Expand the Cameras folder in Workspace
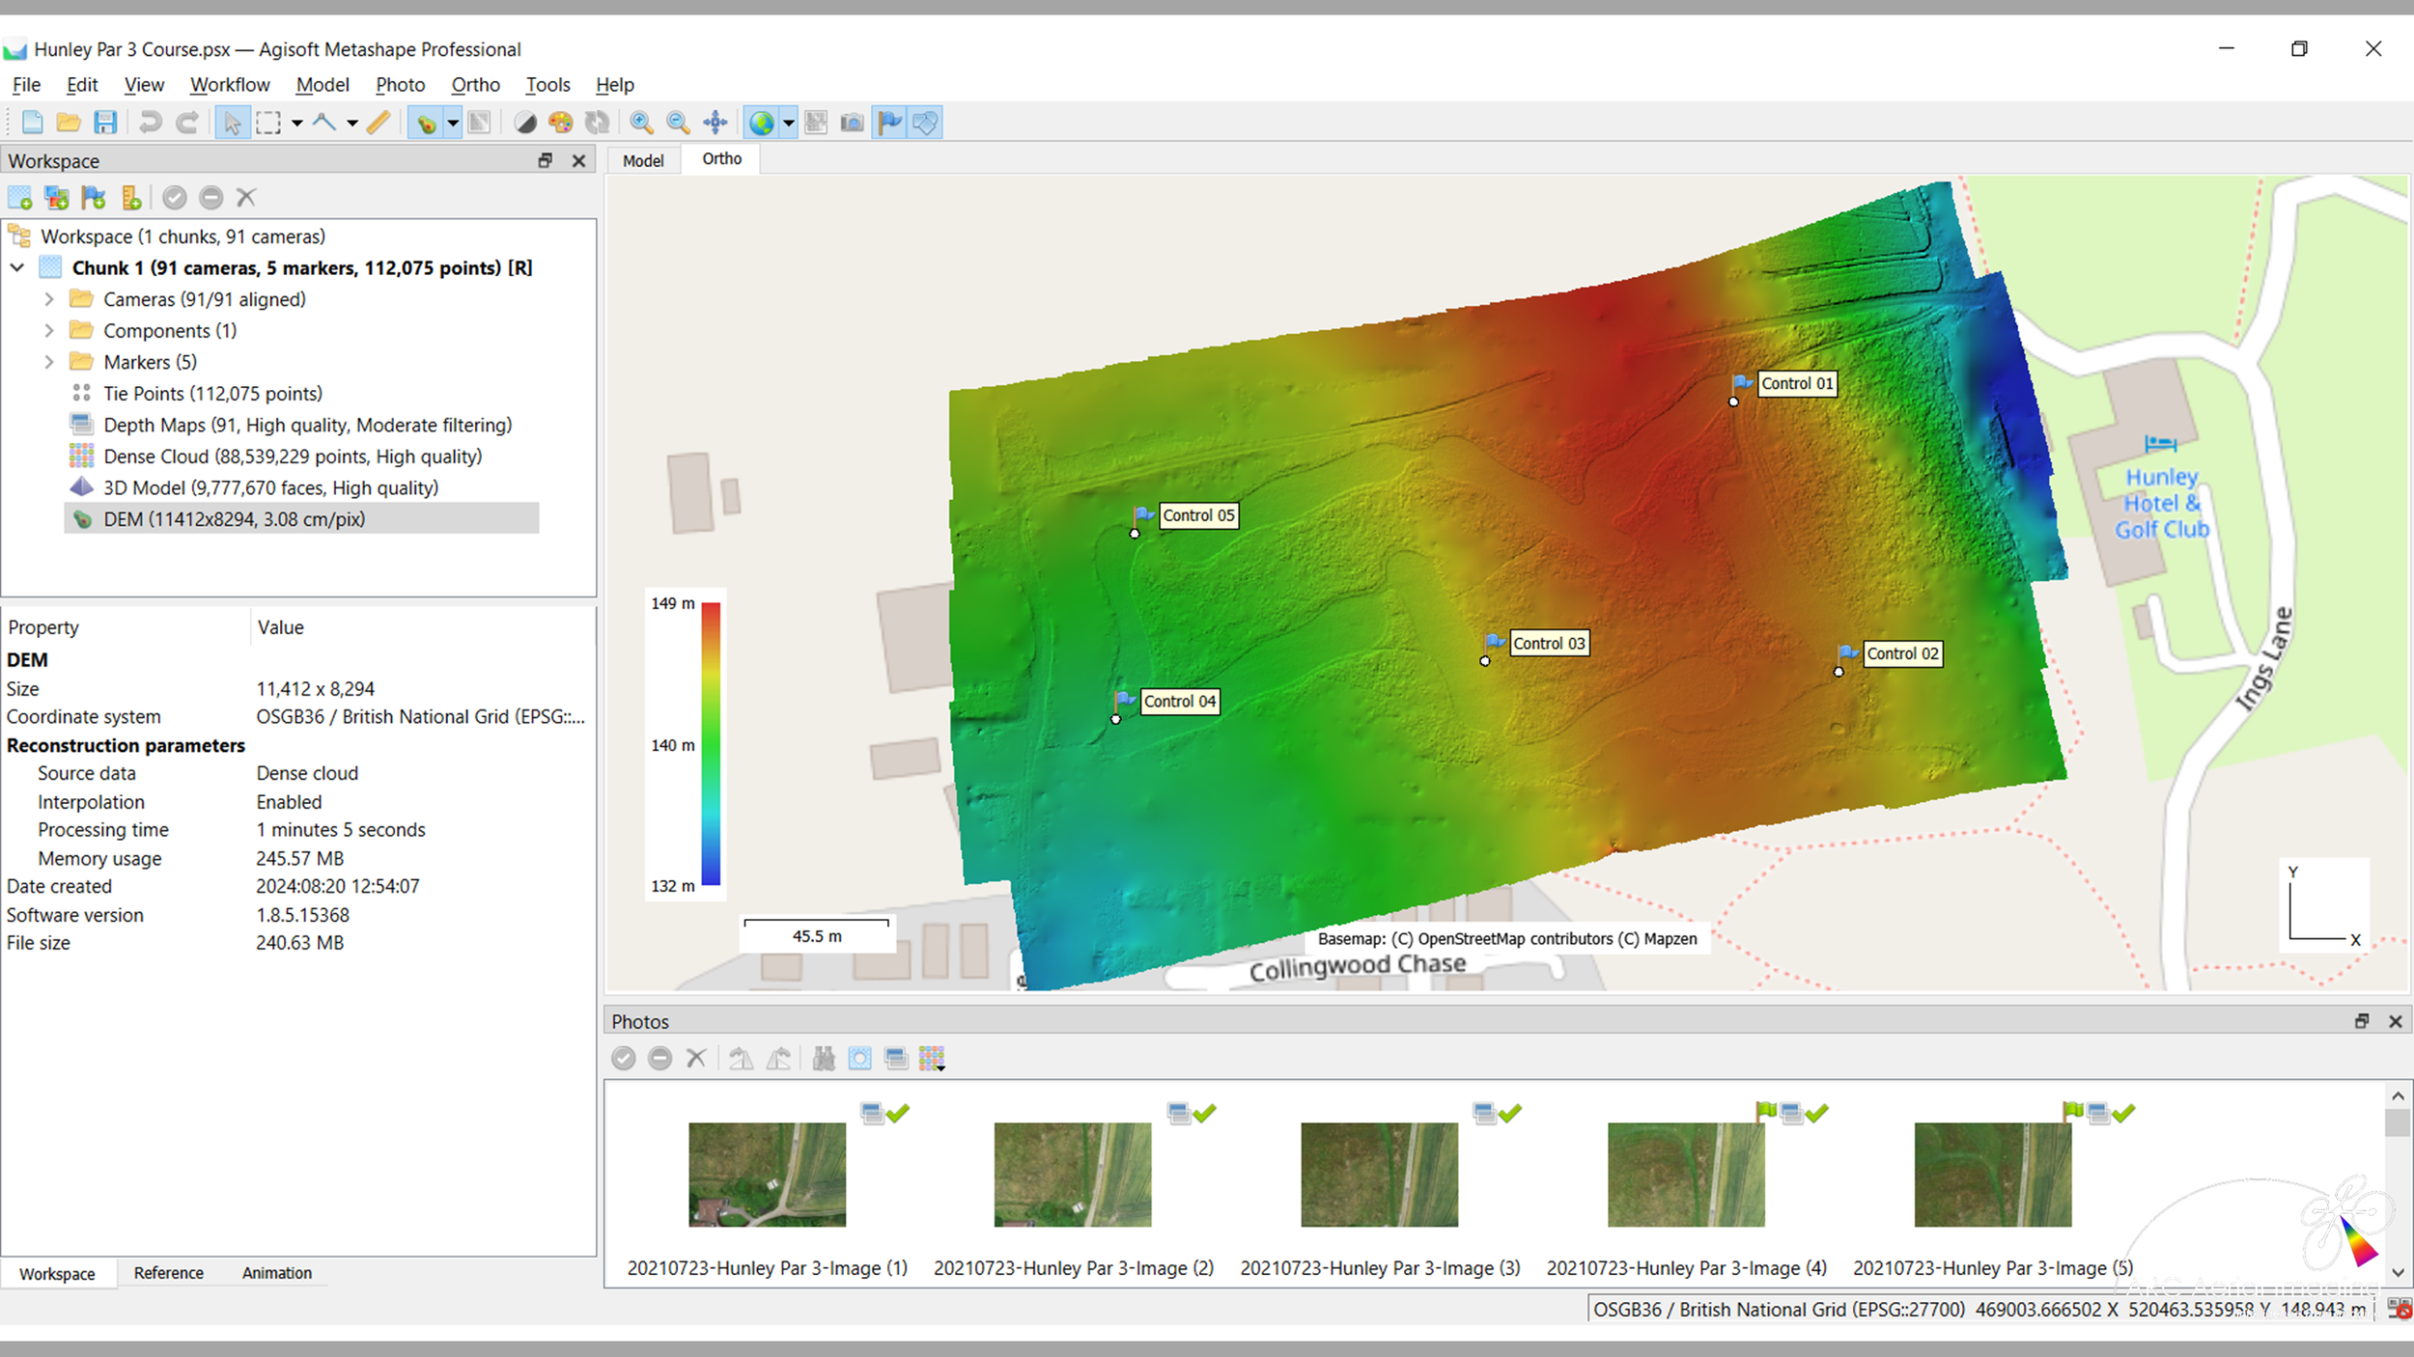 49,299
